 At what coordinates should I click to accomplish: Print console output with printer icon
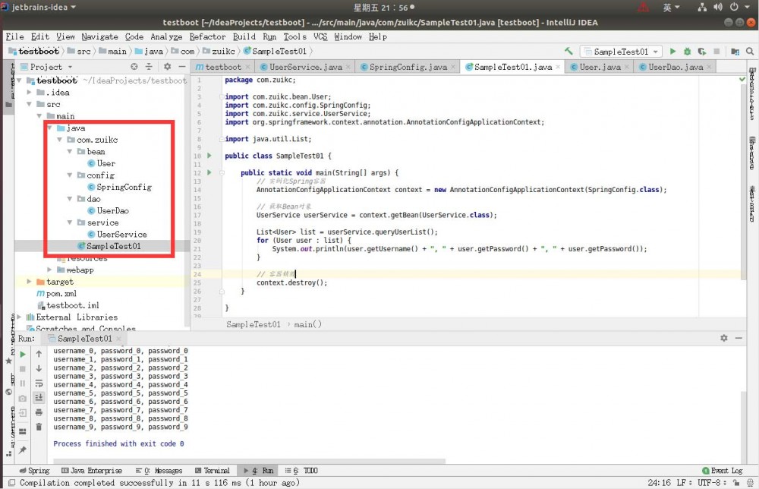(x=39, y=412)
